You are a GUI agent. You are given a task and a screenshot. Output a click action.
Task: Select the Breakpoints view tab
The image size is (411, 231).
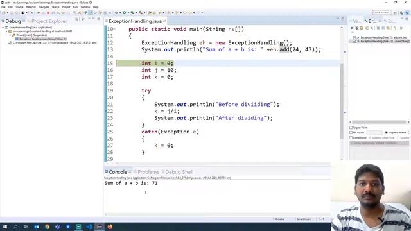pyautogui.click(x=371, y=21)
